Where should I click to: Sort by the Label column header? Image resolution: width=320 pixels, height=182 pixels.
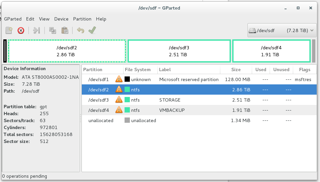189,69
